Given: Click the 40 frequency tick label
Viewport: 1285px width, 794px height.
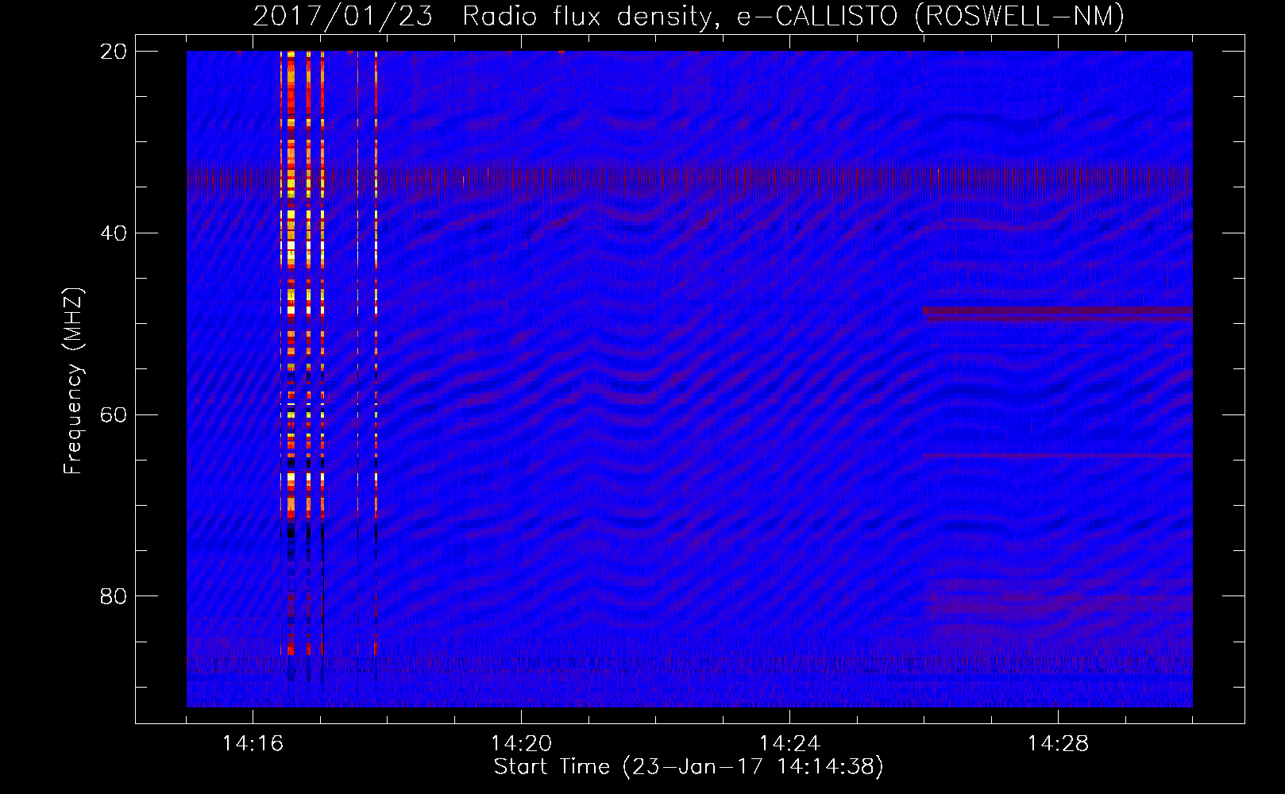Looking at the screenshot, I should coord(114,233).
